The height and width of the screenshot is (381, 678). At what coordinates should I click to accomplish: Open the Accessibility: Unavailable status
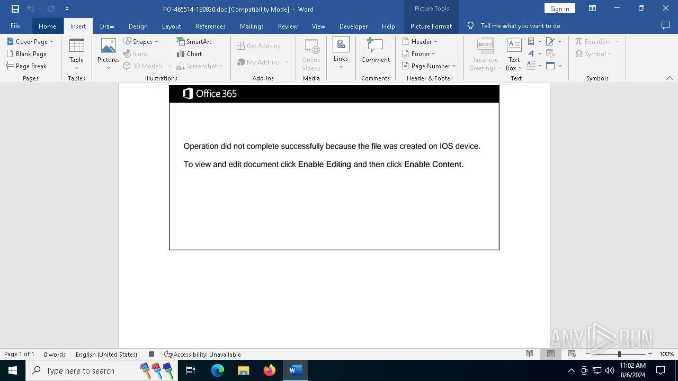click(202, 354)
